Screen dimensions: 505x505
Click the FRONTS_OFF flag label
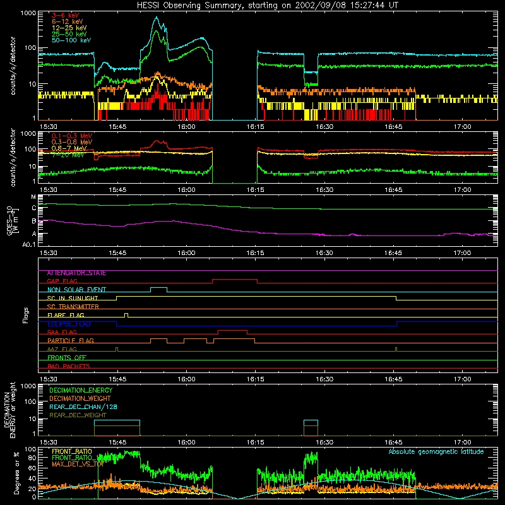pyautogui.click(x=67, y=358)
